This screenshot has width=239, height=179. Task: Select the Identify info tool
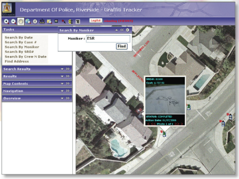(x=35, y=21)
